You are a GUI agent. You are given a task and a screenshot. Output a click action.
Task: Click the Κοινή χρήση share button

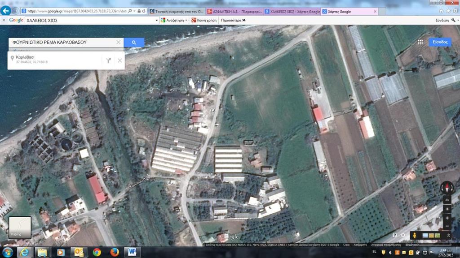[x=203, y=20]
